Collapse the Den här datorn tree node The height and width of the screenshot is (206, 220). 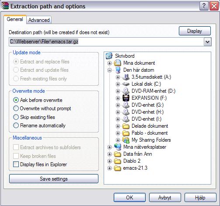109,70
